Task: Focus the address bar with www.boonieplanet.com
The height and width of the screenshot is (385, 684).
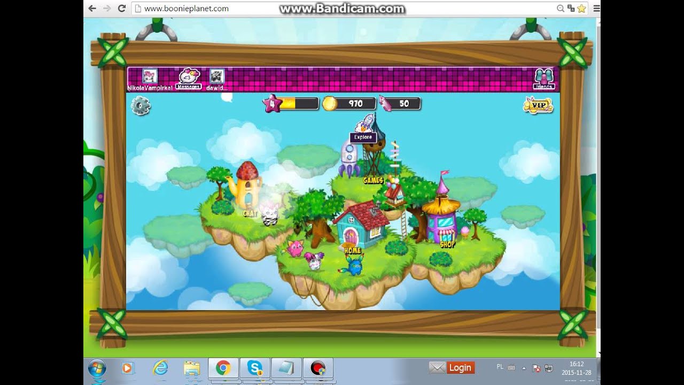Action: 342,9
